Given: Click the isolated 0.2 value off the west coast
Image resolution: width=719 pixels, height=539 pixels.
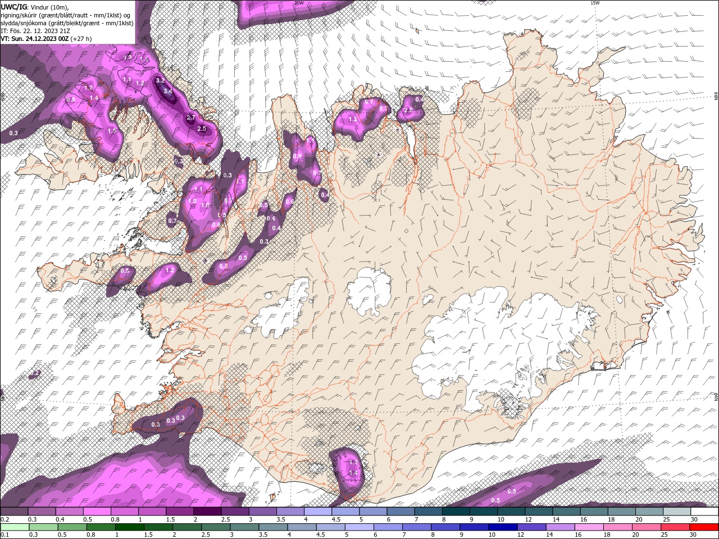Looking at the screenshot, I should pos(35,373).
